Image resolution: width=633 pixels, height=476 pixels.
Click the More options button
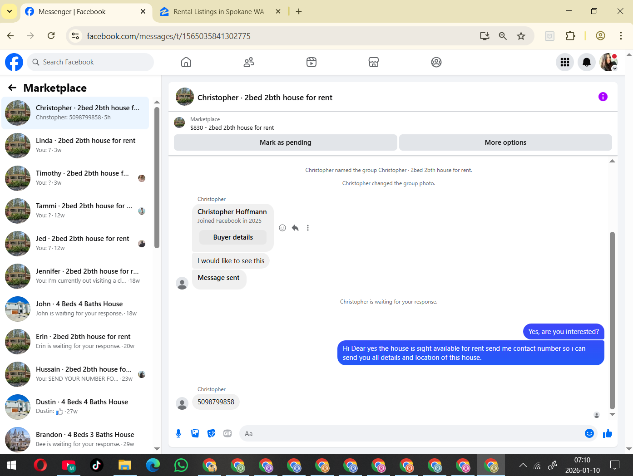pos(505,142)
